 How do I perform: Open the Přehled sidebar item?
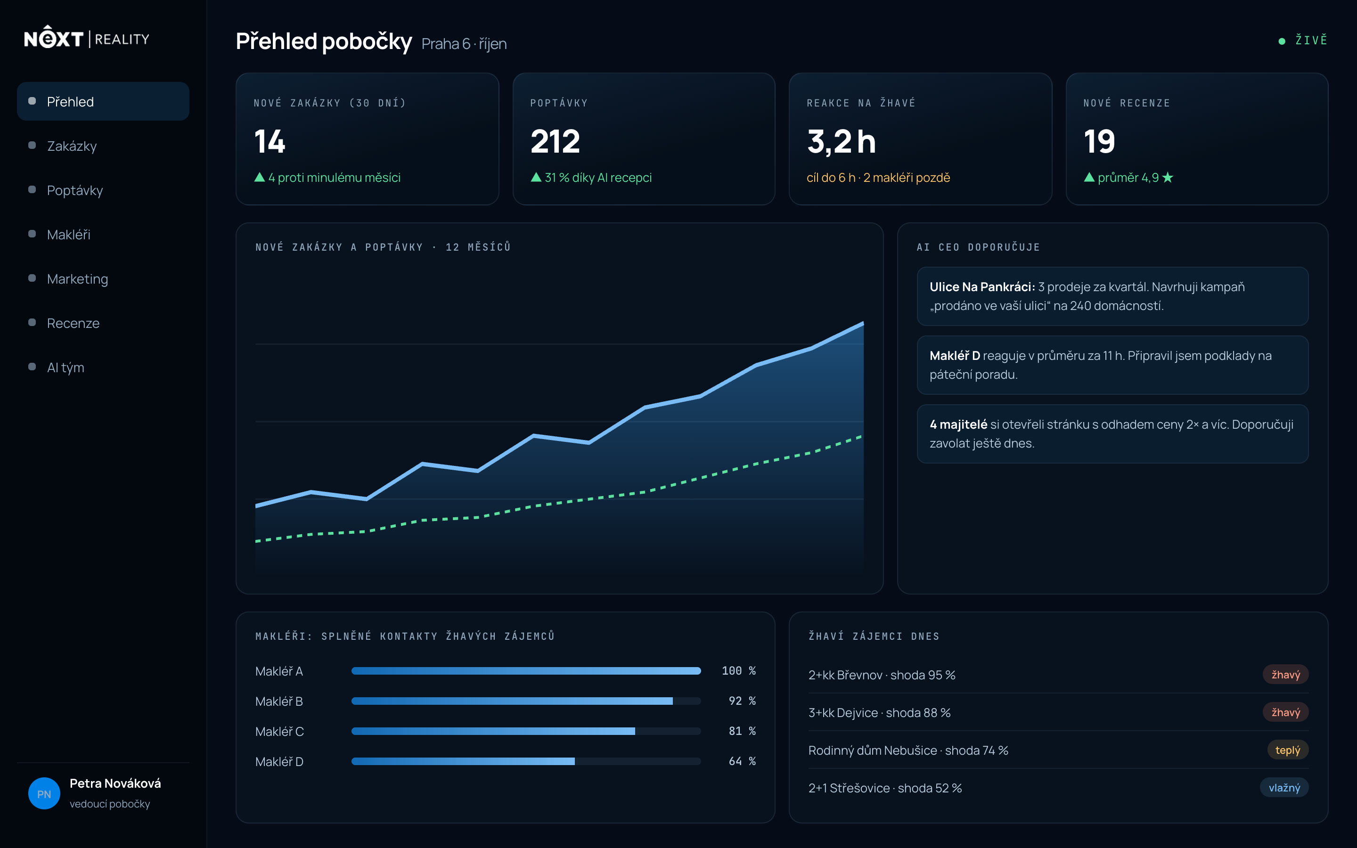click(103, 101)
